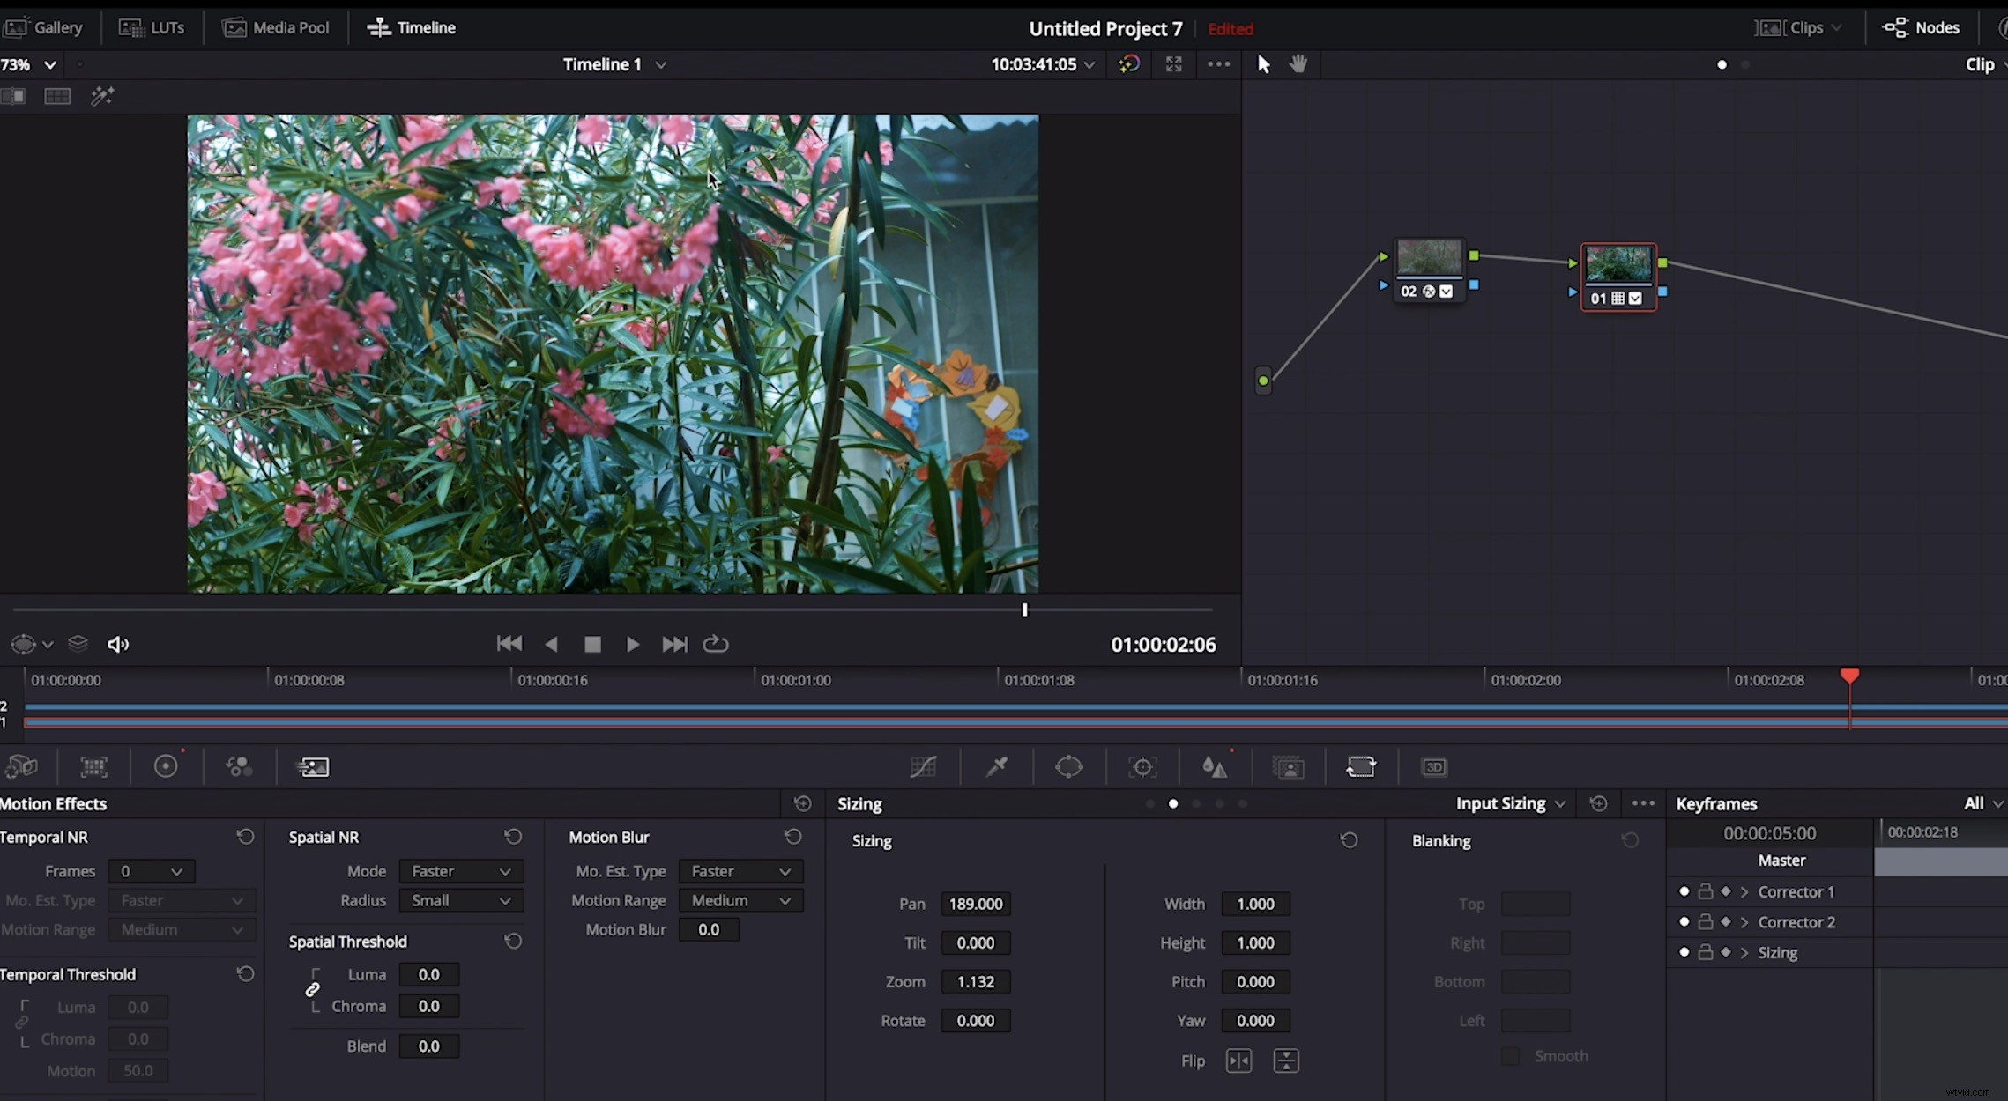Open the Tracker palette
The image size is (2008, 1101).
(1143, 766)
